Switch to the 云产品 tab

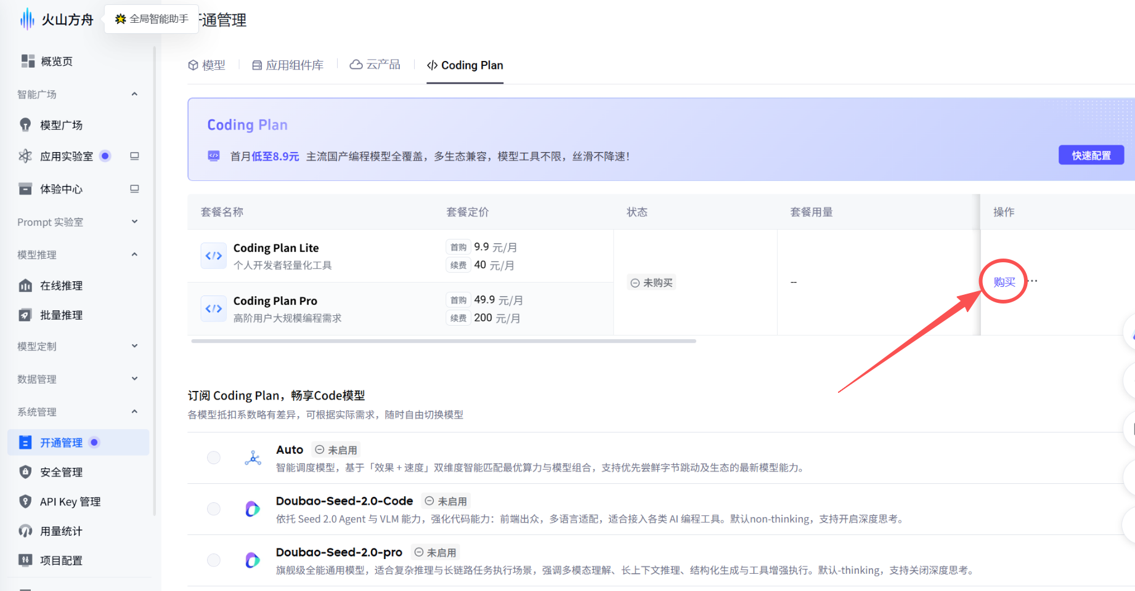pos(374,64)
